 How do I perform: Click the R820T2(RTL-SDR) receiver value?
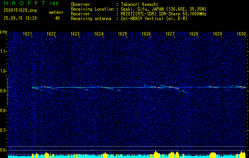click(163, 14)
